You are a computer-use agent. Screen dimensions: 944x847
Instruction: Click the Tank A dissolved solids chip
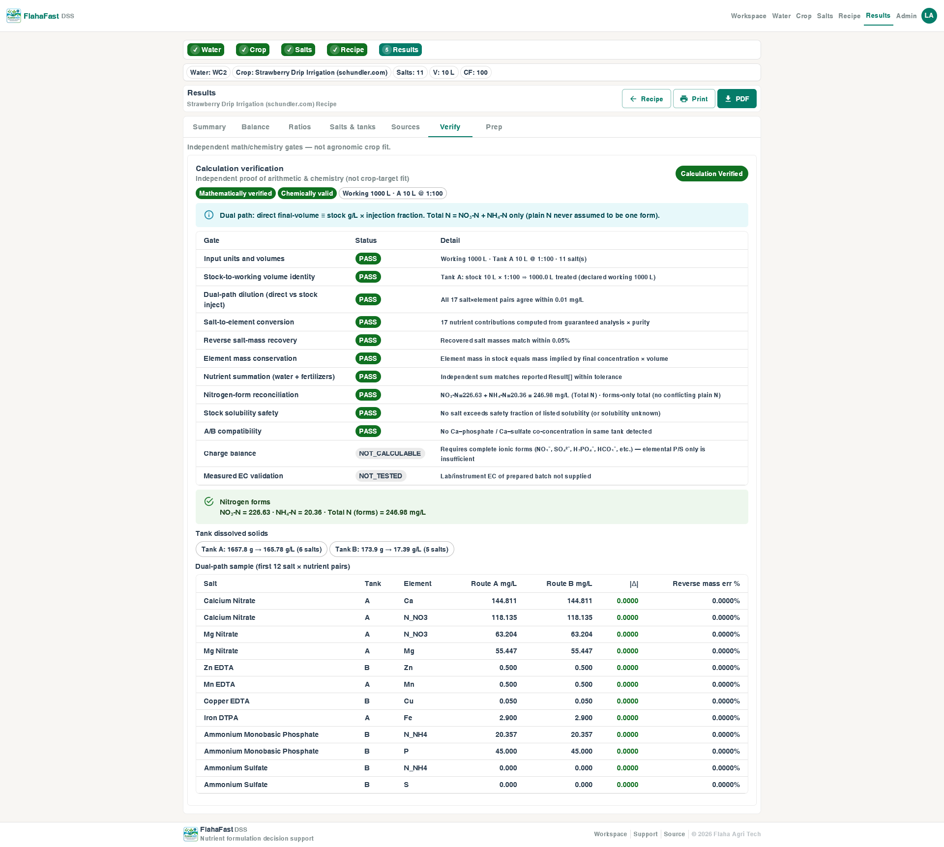pyautogui.click(x=261, y=549)
